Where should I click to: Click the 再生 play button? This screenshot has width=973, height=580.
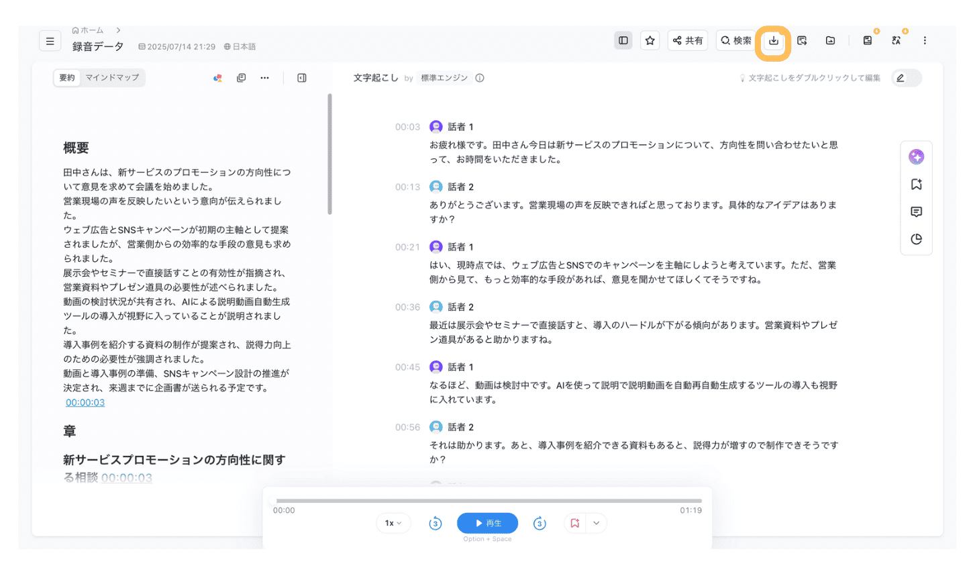(487, 524)
